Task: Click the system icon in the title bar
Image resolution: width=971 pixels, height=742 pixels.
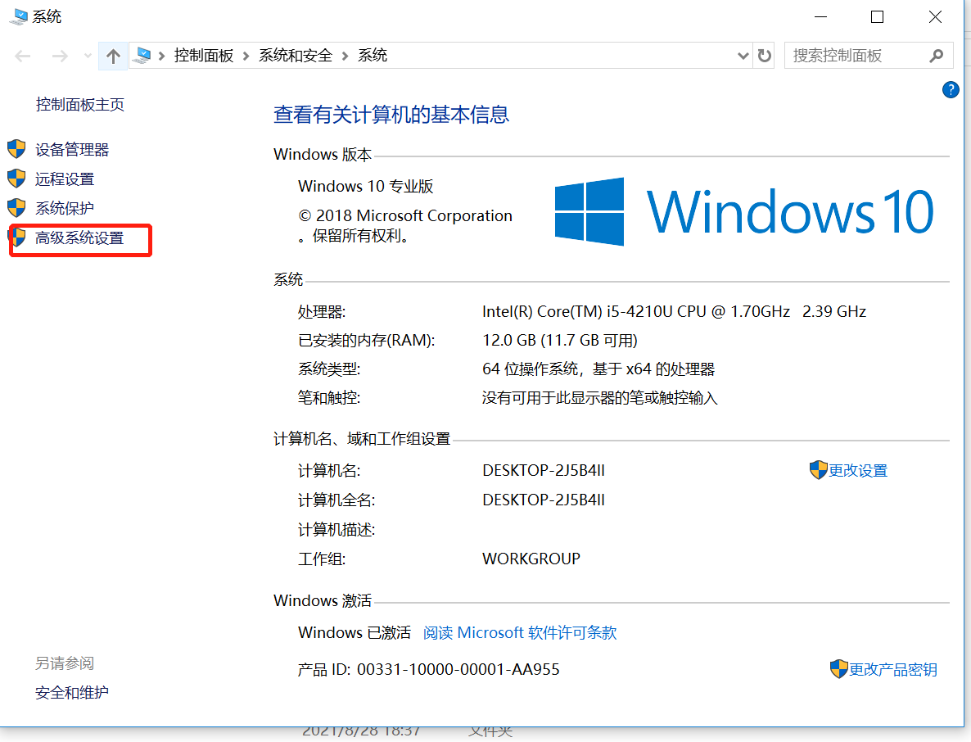Action: click(18, 16)
